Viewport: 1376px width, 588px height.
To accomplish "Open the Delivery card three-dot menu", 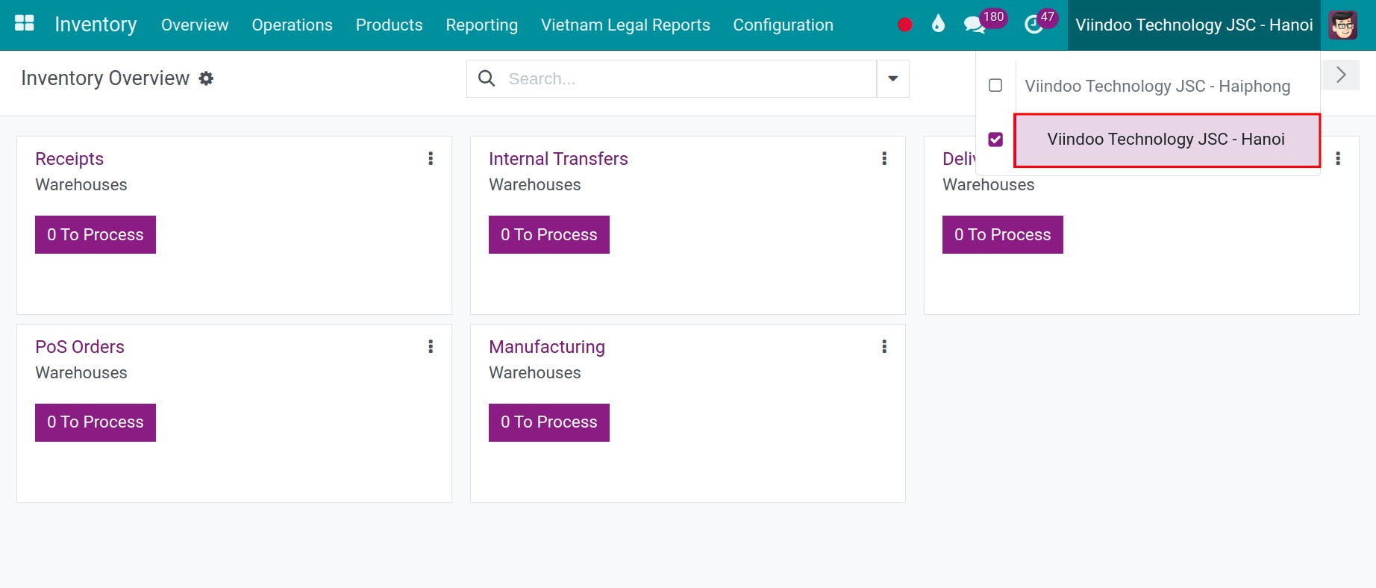I will click(1338, 158).
